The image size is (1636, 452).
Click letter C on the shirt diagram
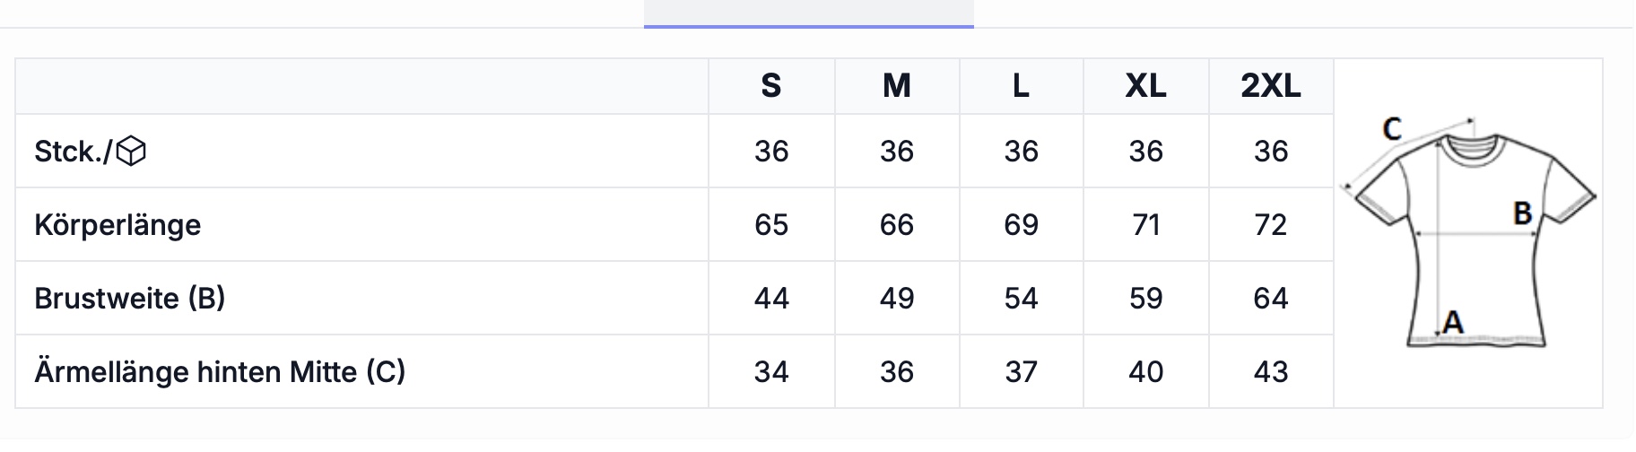tap(1392, 129)
